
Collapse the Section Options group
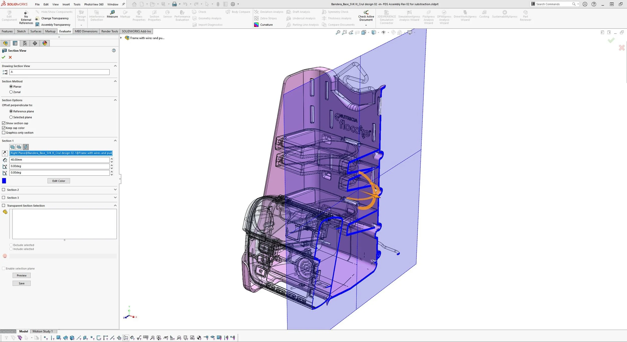point(115,100)
